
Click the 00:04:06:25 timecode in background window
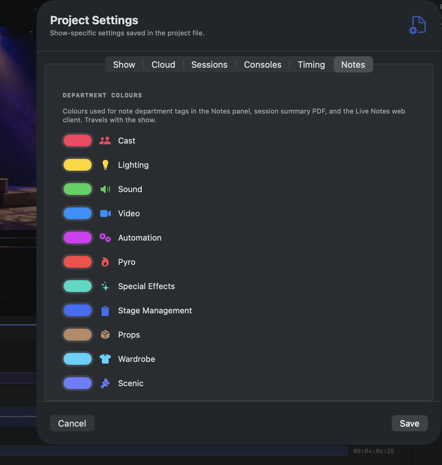coord(374,451)
